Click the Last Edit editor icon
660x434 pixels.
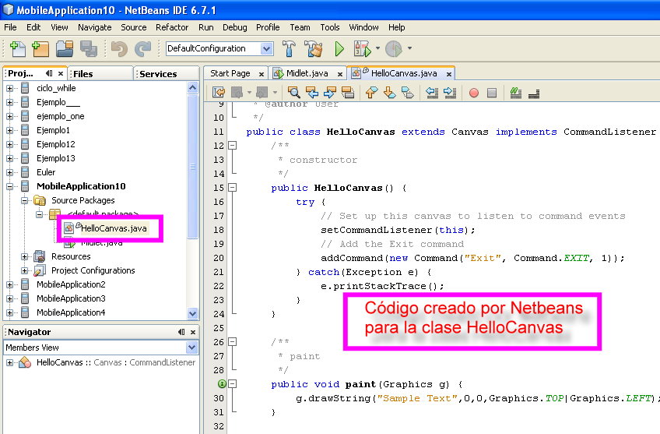219,92
